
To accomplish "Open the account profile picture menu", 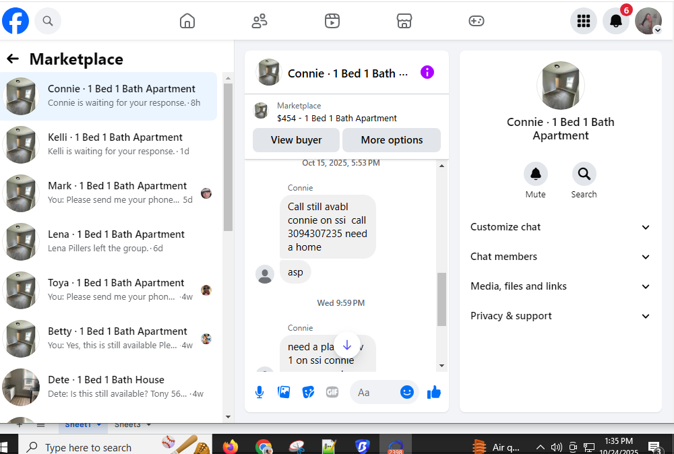I will coord(648,21).
